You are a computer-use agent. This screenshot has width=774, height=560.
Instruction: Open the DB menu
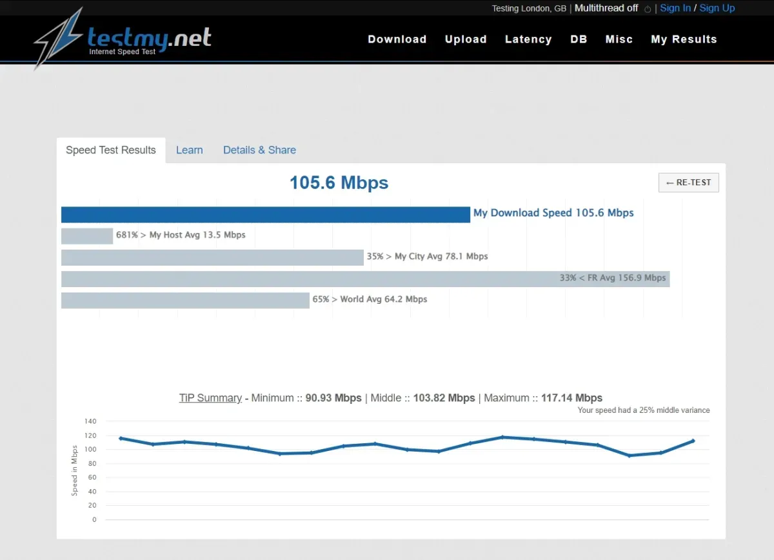point(579,39)
